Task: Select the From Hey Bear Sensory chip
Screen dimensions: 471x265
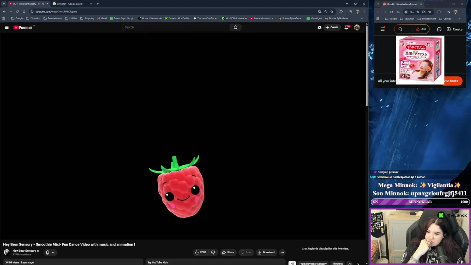Action: coord(313,264)
